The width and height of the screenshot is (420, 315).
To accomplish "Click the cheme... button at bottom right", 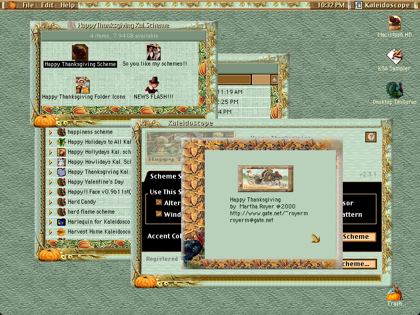I will click(x=359, y=264).
